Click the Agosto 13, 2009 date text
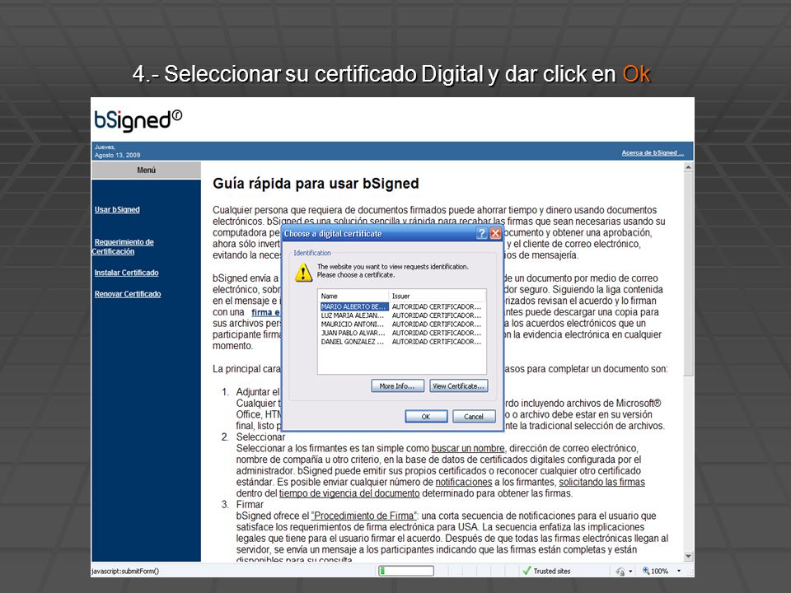Screen dimensions: 791x593 point(118,156)
